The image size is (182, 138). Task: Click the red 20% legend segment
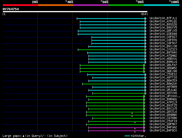pyautogui.click(x=20, y=5)
